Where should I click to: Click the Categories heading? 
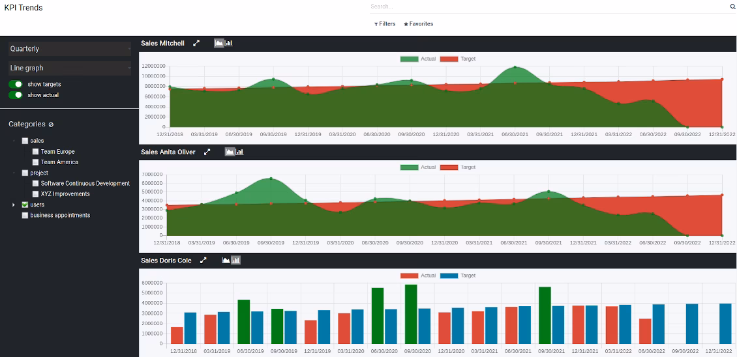click(x=27, y=124)
